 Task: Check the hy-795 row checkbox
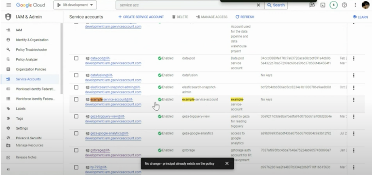tap(76, 167)
